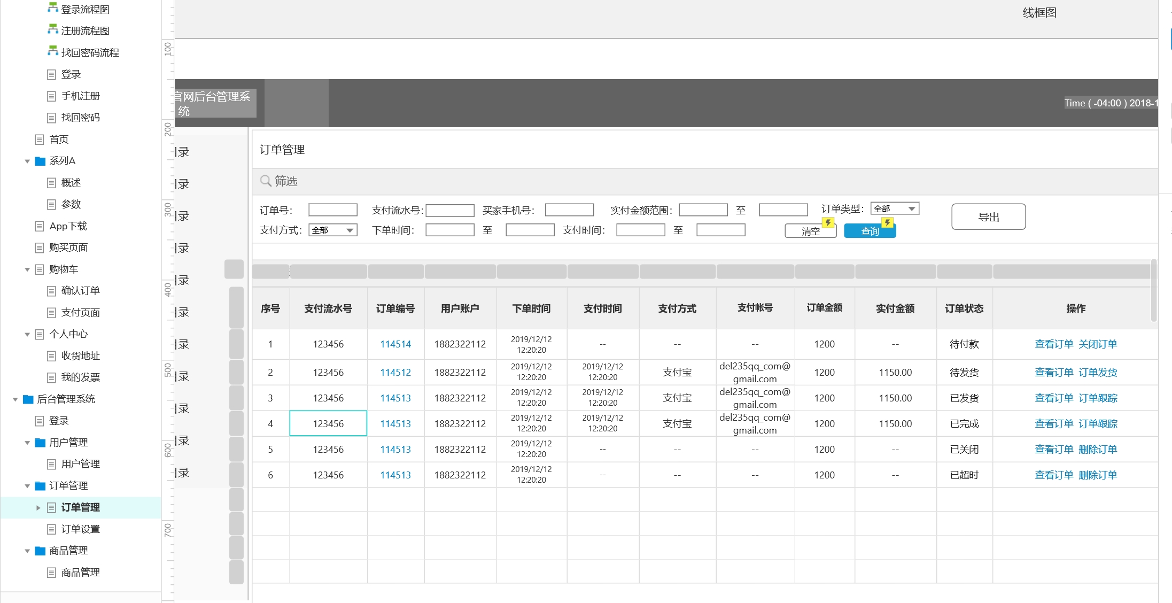Click the 系列A folder icon
Viewport: 1172px width, 603px height.
point(40,161)
